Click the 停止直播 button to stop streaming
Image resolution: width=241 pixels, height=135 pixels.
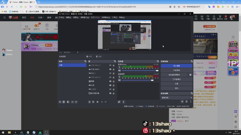pyautogui.click(x=177, y=66)
